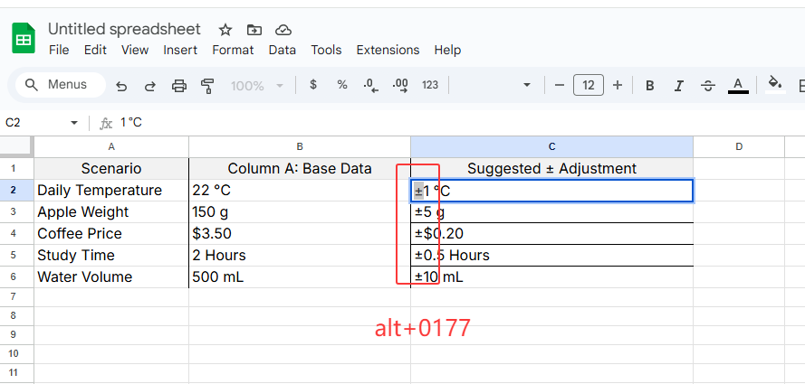Viewport: 805px width, 384px height.
Task: Open the Format menu
Action: coord(233,50)
